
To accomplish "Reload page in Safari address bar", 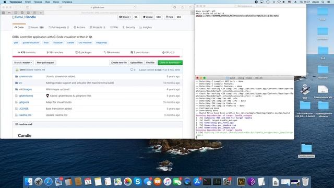I will click(x=135, y=7).
